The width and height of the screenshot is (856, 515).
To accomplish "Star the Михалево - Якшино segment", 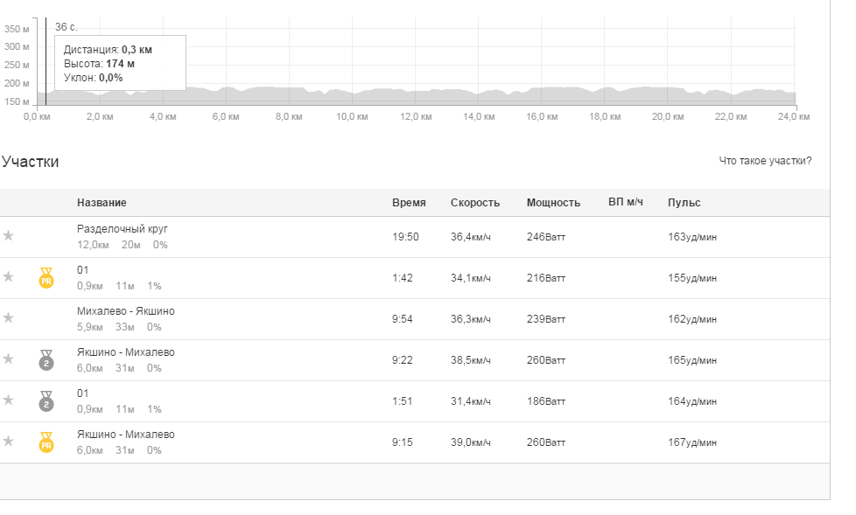I will pos(8,318).
